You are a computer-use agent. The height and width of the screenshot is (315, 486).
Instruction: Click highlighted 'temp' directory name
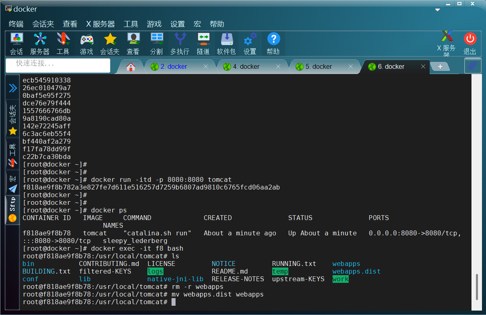(x=280, y=272)
